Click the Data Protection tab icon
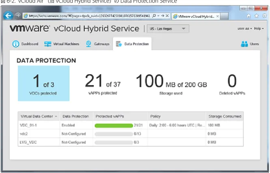This screenshot has height=173, width=270. point(119,44)
